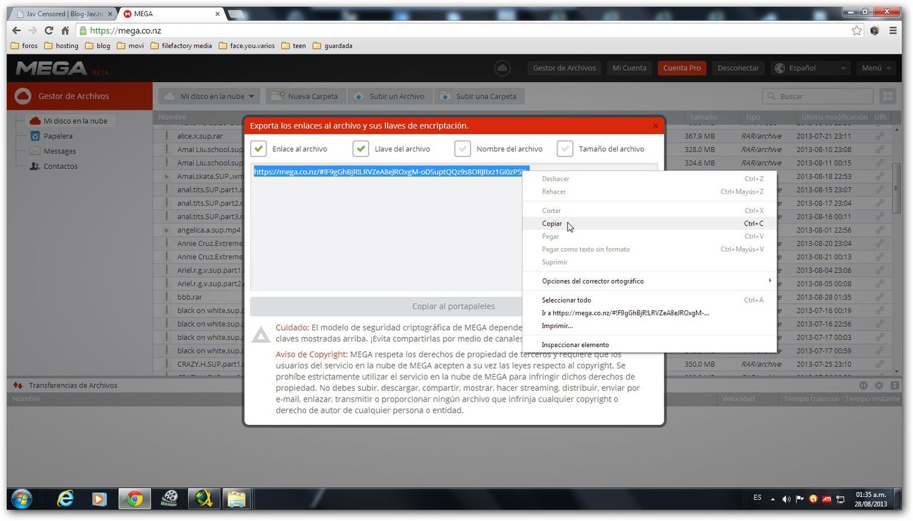913x521 pixels.
Task: Open the Menú dropdown in header
Action: tap(876, 68)
